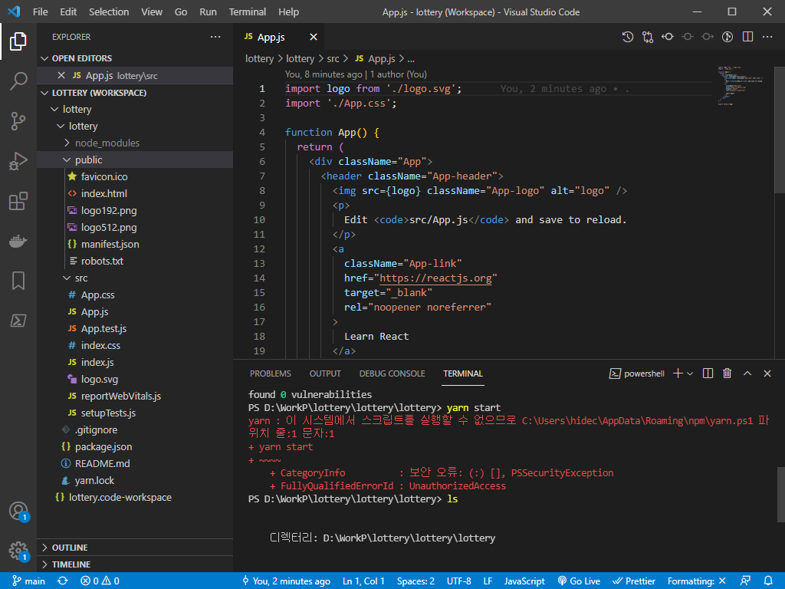Open the Source Control view
The height and width of the screenshot is (589, 785).
18,120
